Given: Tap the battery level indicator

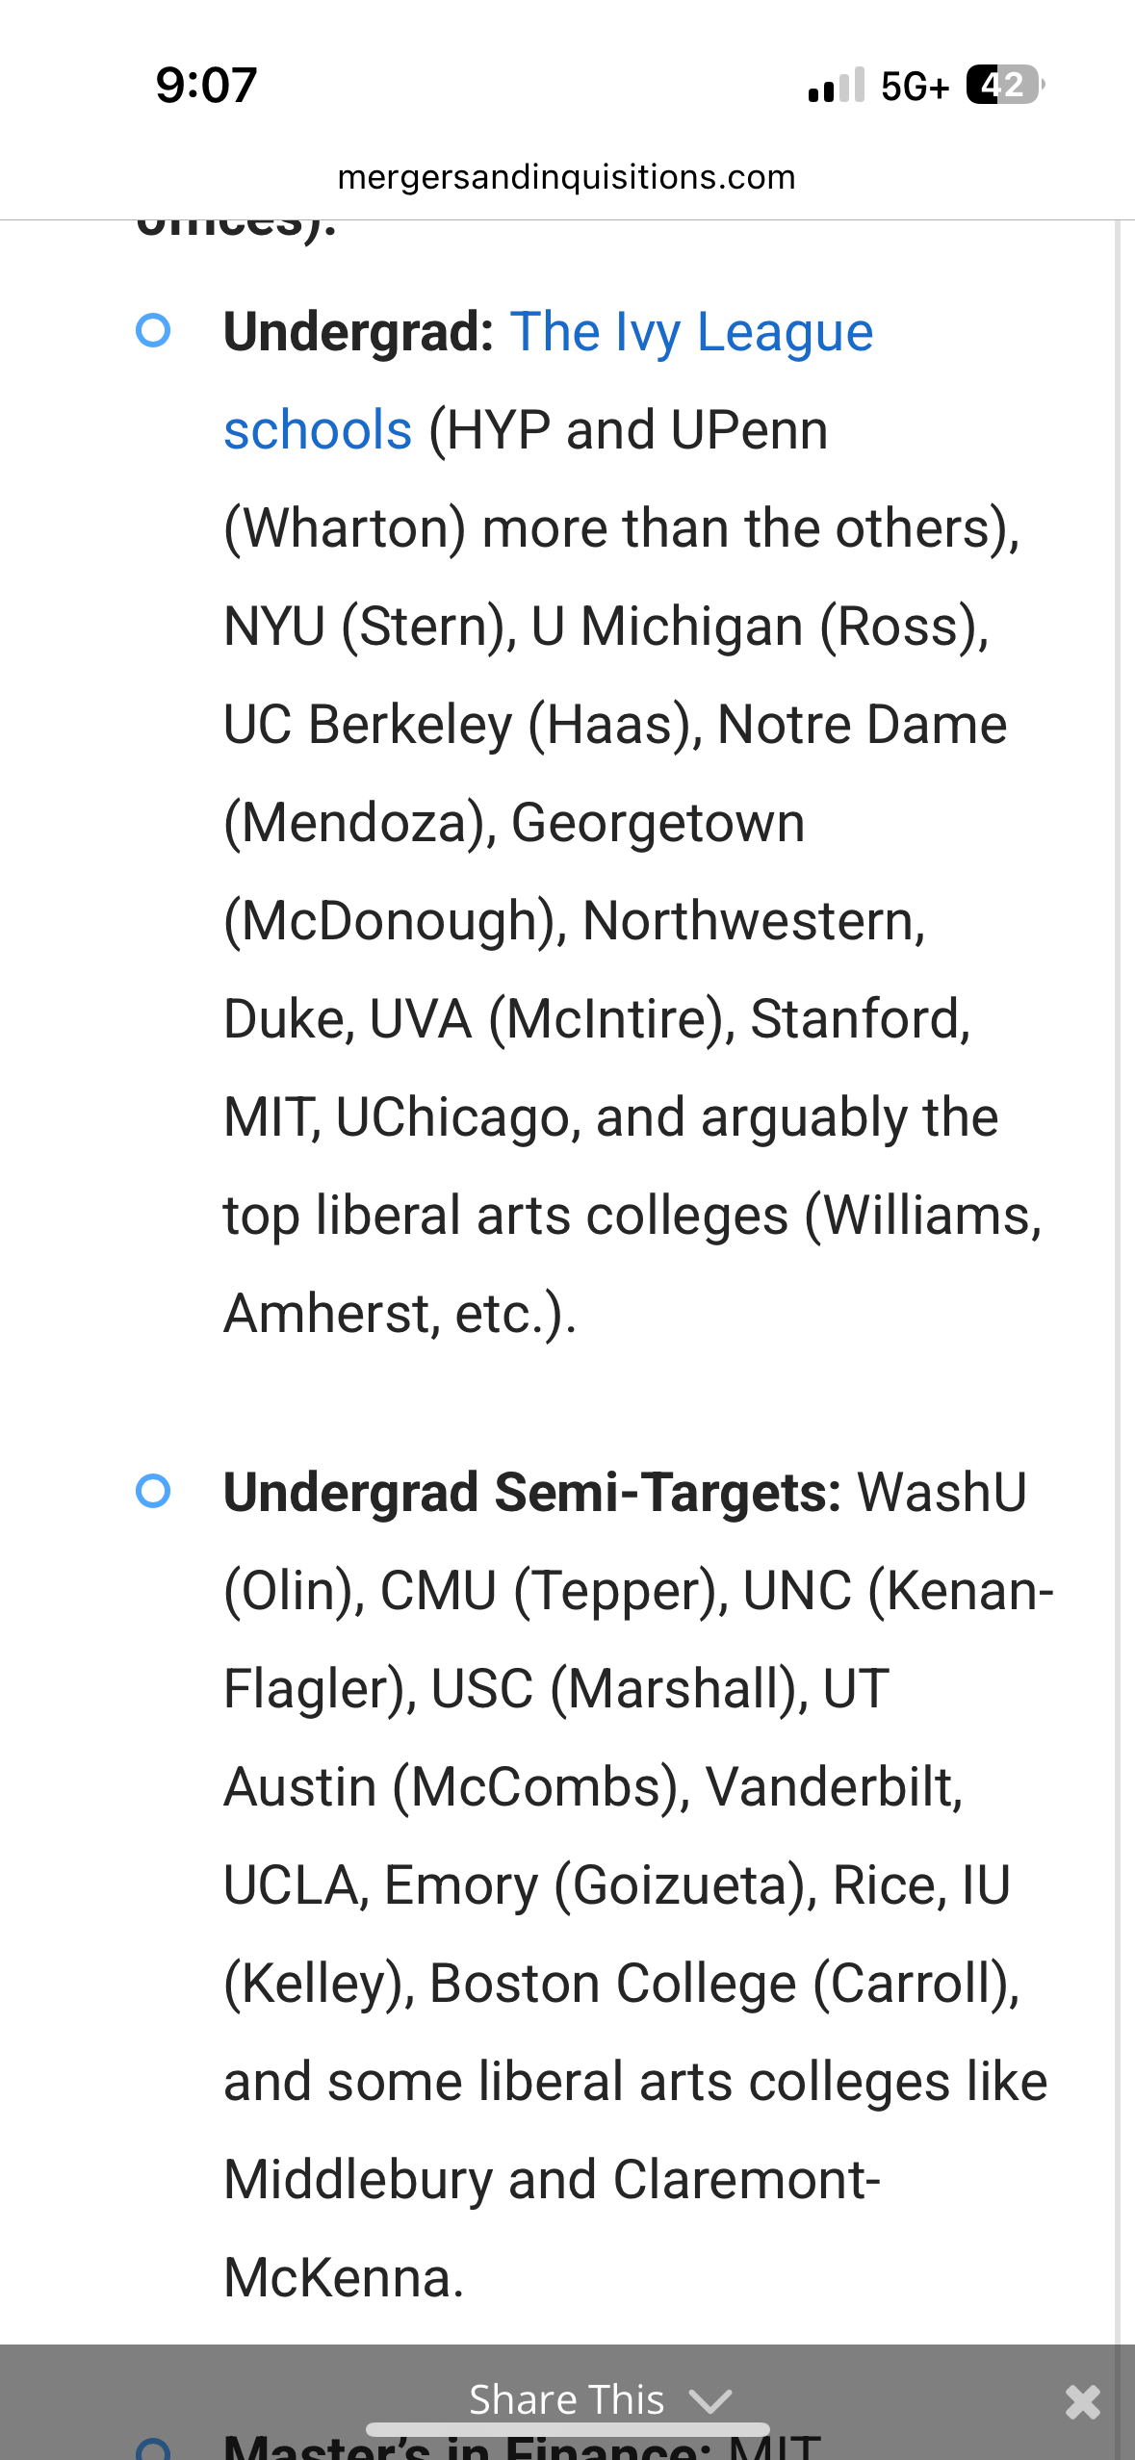Looking at the screenshot, I should pos(1004,86).
